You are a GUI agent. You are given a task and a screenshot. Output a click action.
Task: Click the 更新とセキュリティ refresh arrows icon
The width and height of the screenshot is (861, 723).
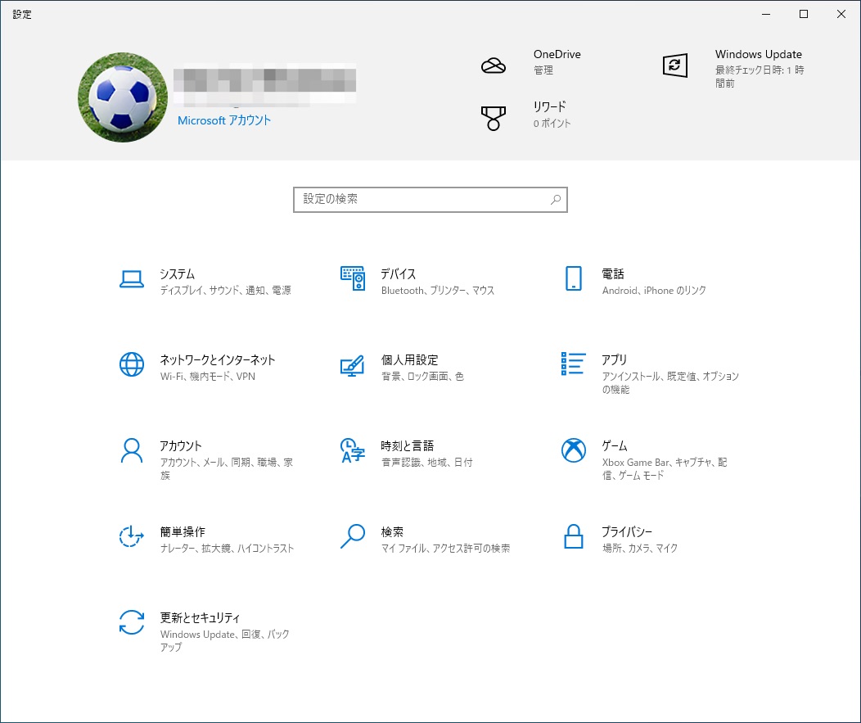(x=132, y=622)
